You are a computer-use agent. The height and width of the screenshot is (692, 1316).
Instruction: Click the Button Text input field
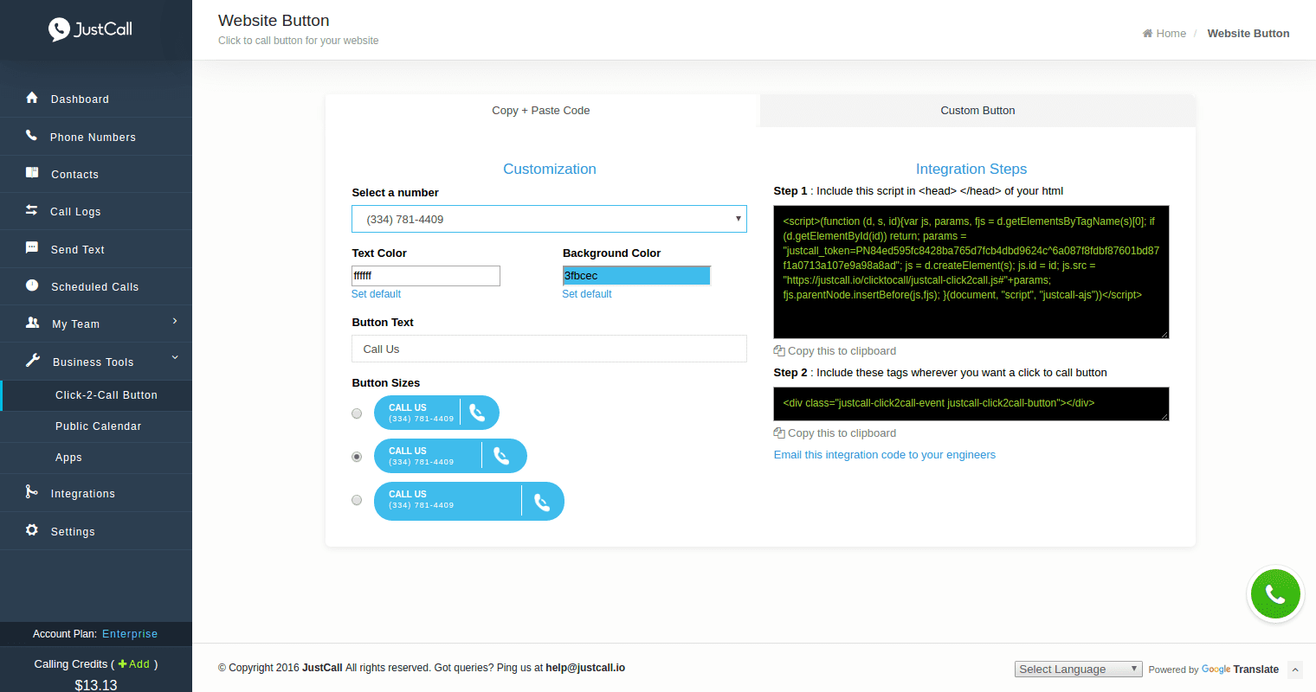pos(549,349)
